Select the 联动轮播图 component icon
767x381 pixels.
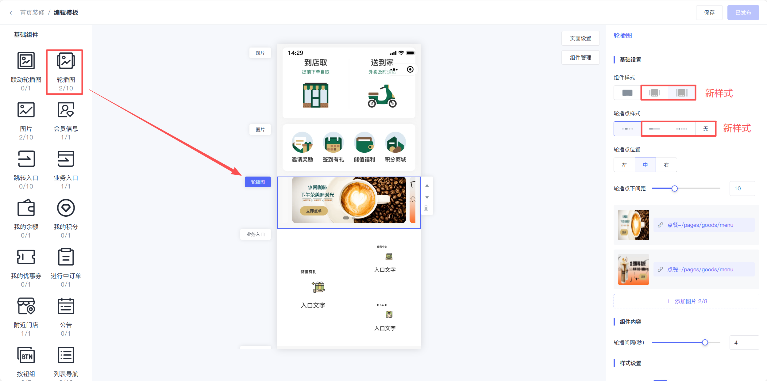[x=26, y=61]
